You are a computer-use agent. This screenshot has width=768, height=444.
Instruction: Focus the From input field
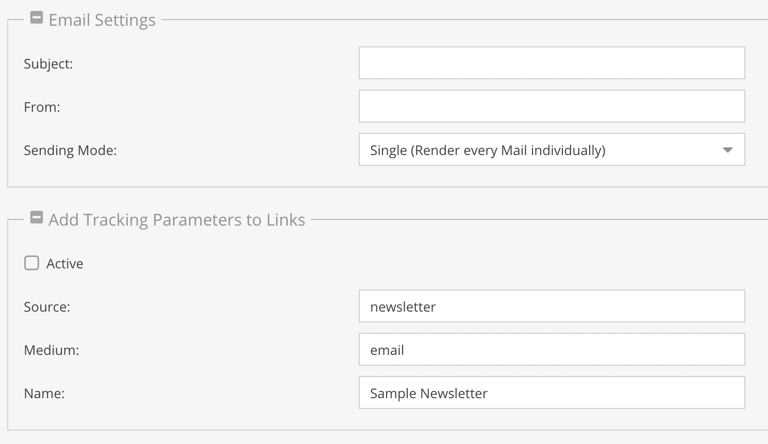click(x=552, y=106)
